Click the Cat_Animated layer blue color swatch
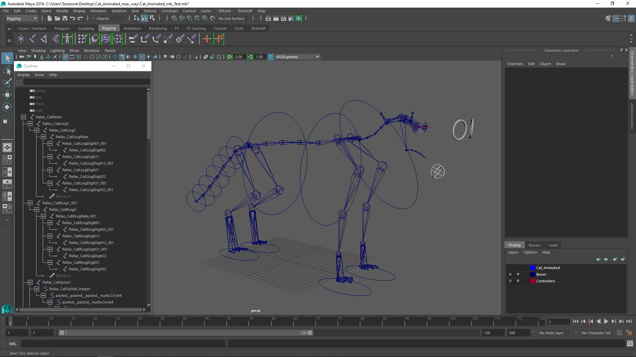636x357 pixels. tap(533, 268)
